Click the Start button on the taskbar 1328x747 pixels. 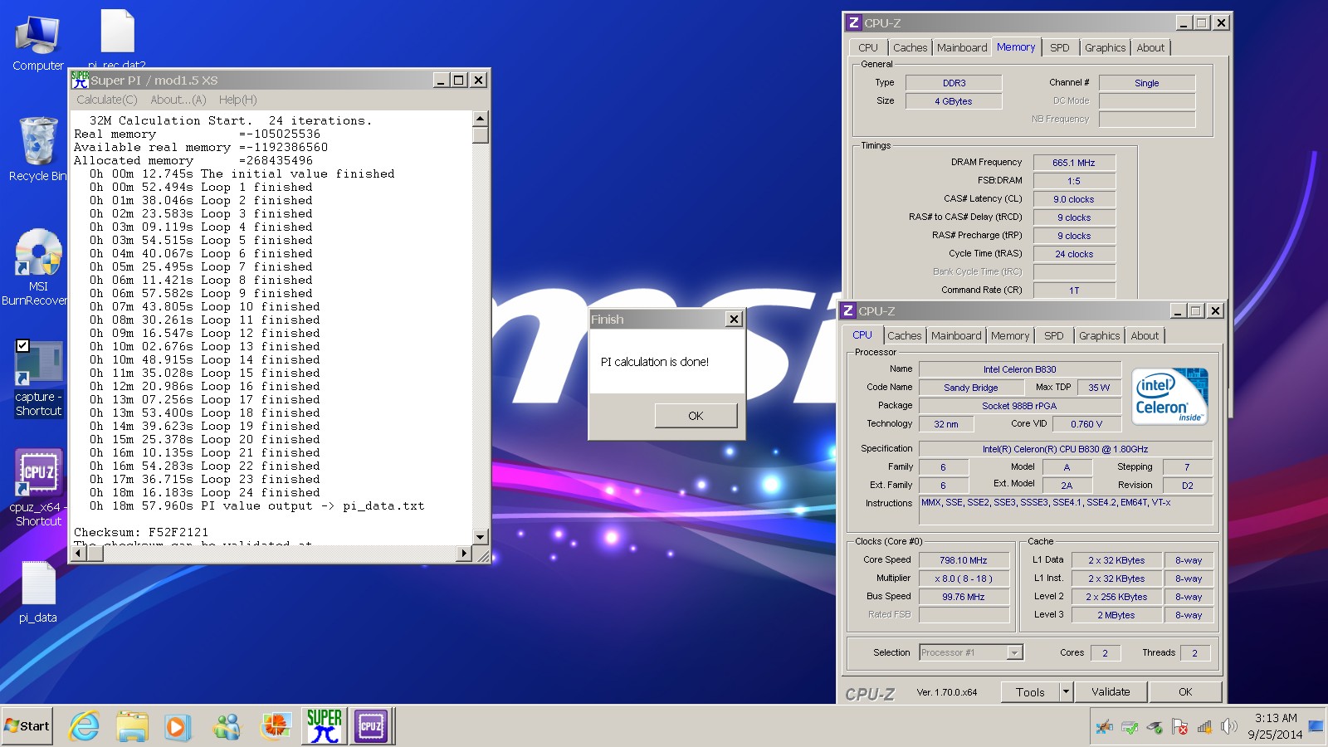27,726
